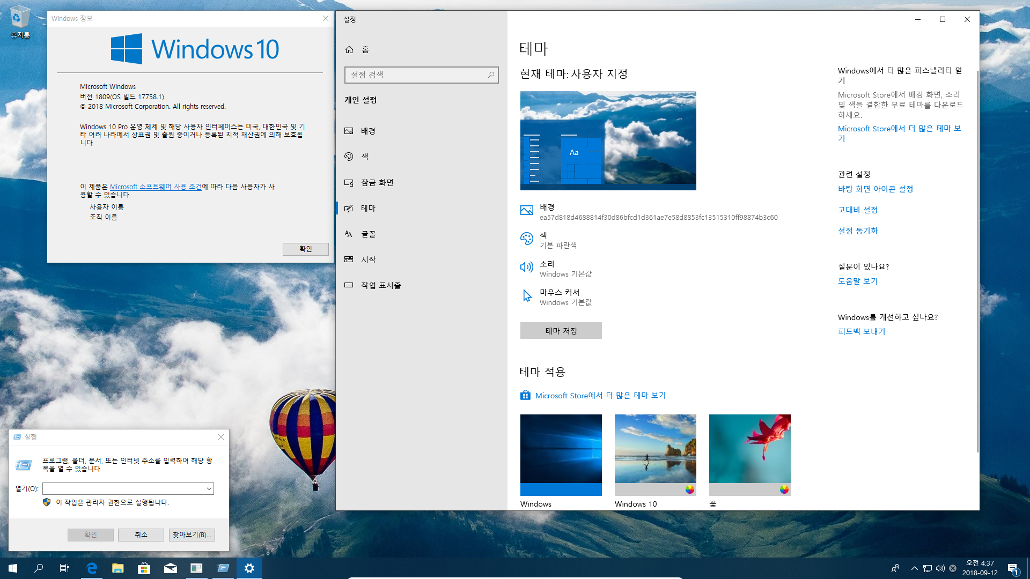Click the 홈 sidebar item
The image size is (1030, 579).
click(364, 49)
